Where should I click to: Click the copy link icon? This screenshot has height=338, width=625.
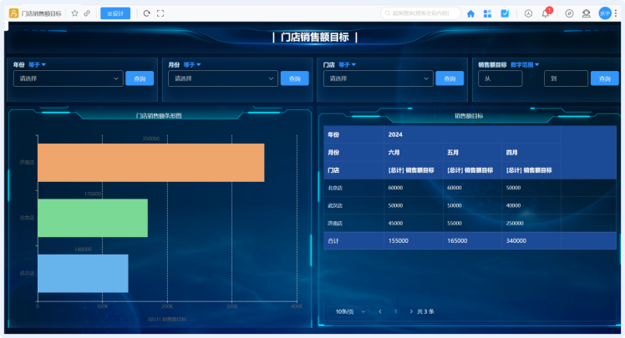[x=87, y=13]
